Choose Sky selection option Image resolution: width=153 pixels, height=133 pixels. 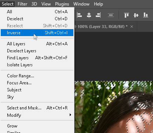coord(37,97)
